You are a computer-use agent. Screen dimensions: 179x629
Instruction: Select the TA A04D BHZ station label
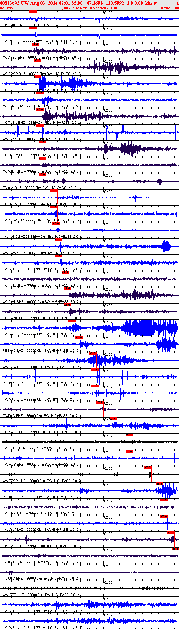[x=40, y=562]
